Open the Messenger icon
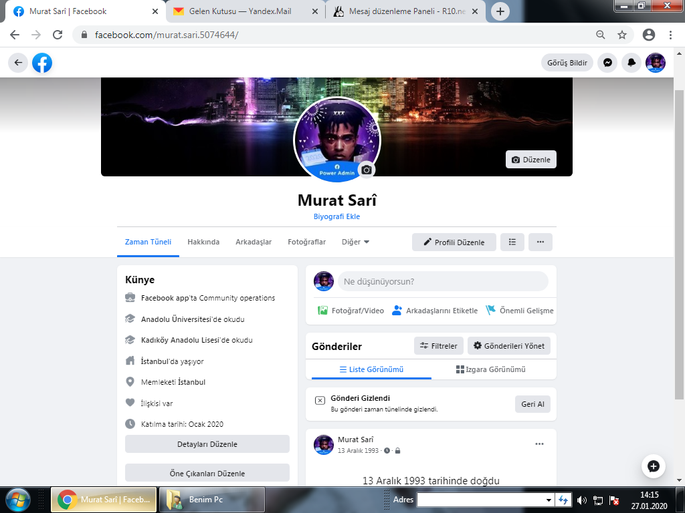This screenshot has height=513, width=685. [x=607, y=63]
